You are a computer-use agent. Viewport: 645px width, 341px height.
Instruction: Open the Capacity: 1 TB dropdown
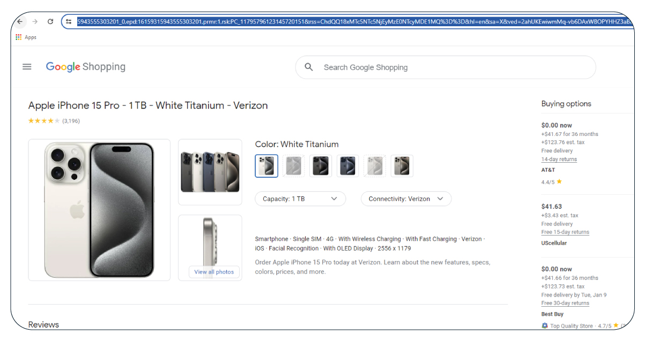click(300, 199)
